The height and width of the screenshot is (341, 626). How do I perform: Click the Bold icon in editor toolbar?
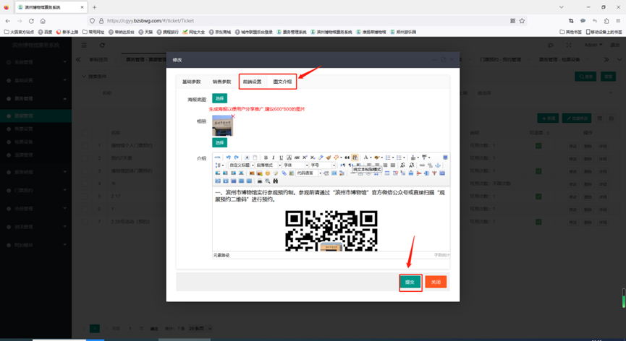point(266,157)
